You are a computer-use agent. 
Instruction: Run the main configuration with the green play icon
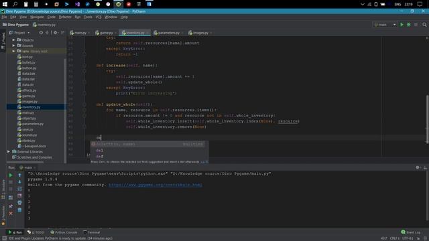tap(402, 25)
